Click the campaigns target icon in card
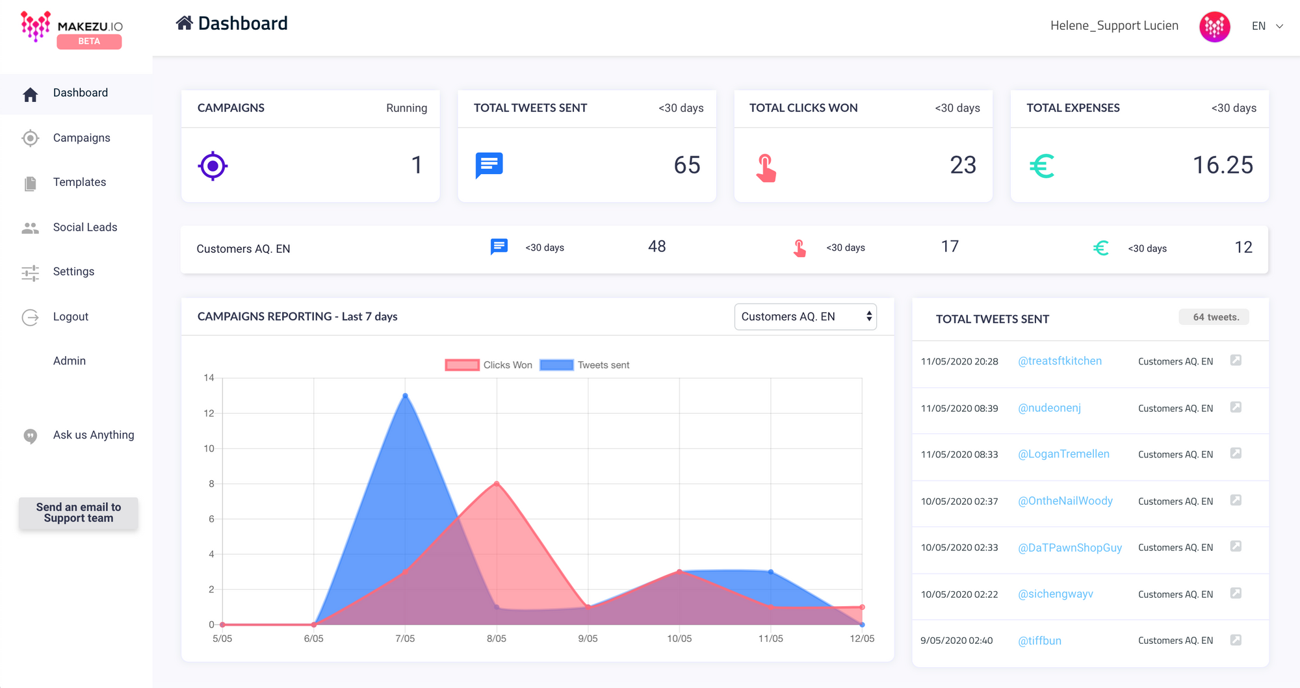The height and width of the screenshot is (688, 1300). point(213,166)
